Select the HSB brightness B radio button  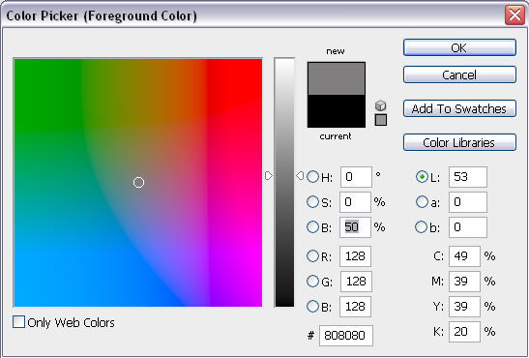(312, 227)
